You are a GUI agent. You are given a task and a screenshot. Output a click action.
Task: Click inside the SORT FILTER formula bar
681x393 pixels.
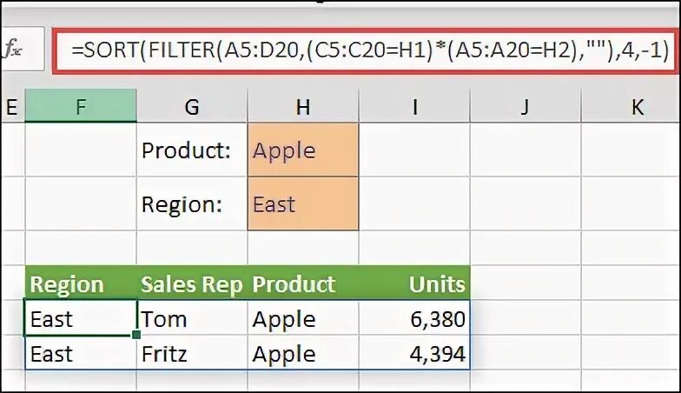click(x=365, y=50)
